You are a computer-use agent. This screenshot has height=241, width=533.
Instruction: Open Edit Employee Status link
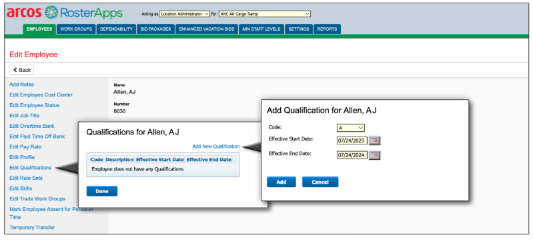pyautogui.click(x=34, y=105)
